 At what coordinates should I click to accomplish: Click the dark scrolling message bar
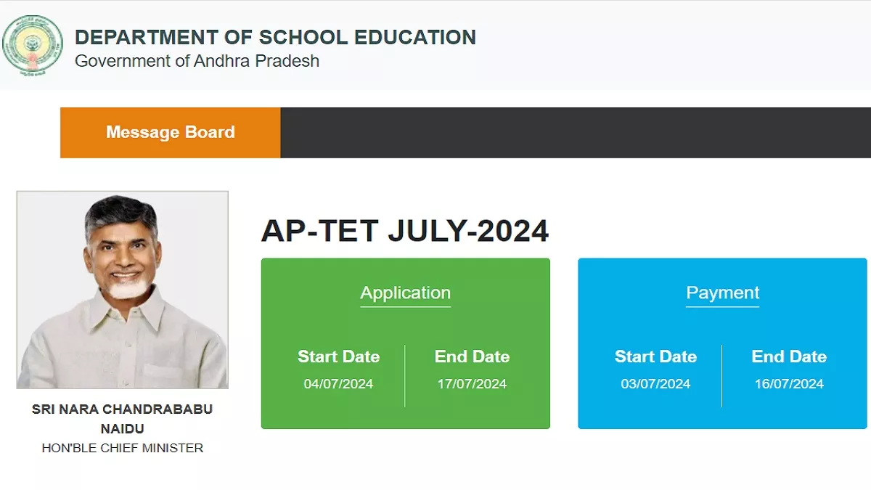click(576, 132)
